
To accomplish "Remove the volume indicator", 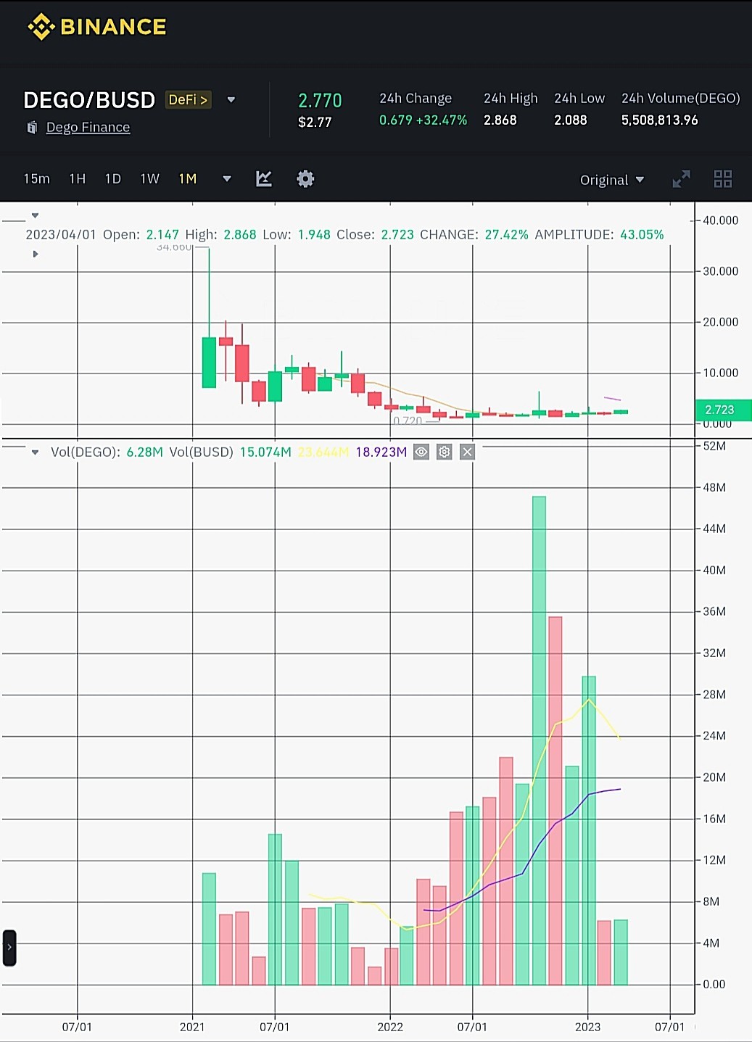I will point(468,452).
